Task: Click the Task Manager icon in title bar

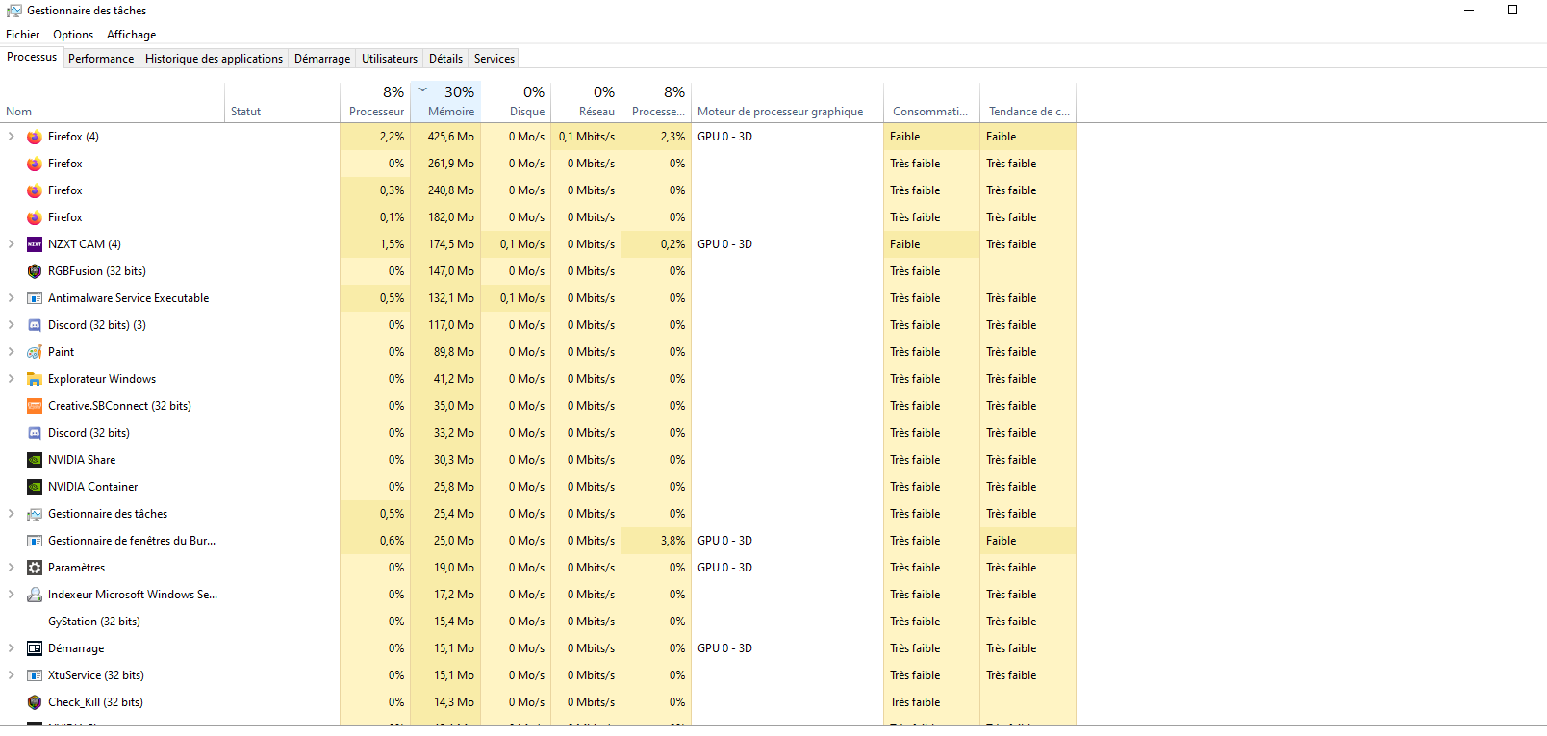Action: tap(14, 11)
